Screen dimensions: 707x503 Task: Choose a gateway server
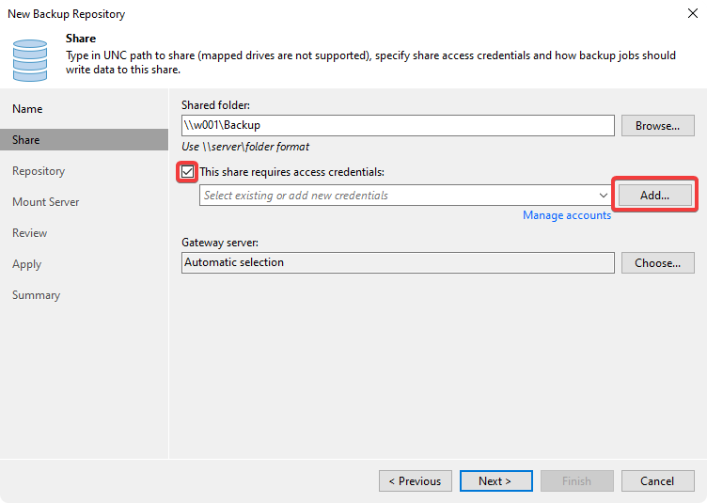pos(657,263)
